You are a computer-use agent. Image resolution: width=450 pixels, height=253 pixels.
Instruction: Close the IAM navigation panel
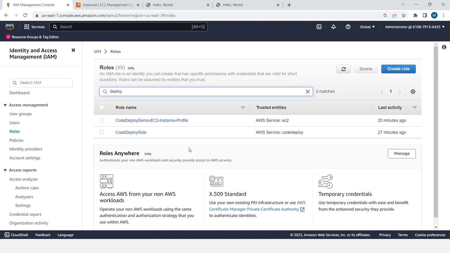(x=73, y=50)
